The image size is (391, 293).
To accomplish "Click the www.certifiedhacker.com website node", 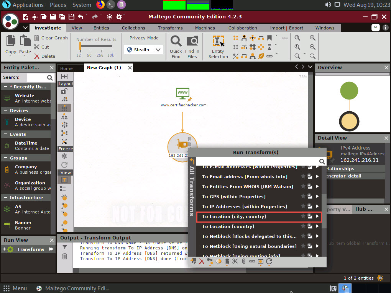I will pos(182,94).
